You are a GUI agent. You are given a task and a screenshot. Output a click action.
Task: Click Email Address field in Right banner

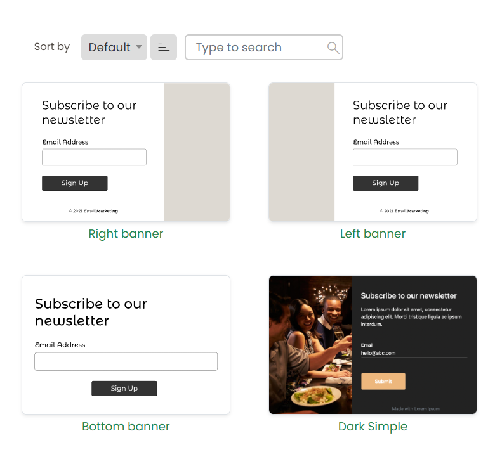pyautogui.click(x=94, y=157)
